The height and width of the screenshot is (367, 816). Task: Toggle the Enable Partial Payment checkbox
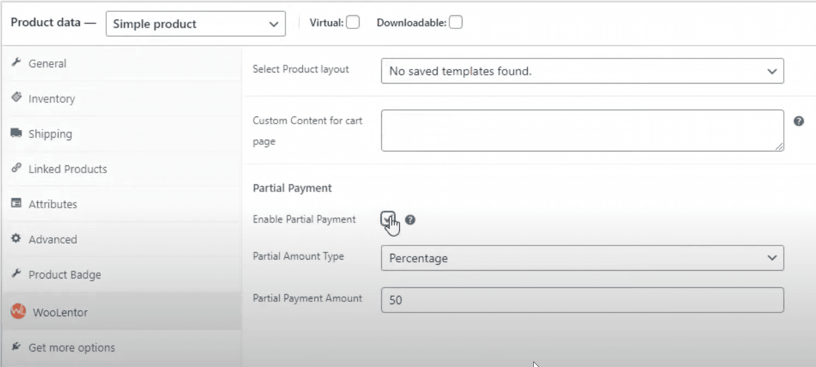click(x=387, y=219)
